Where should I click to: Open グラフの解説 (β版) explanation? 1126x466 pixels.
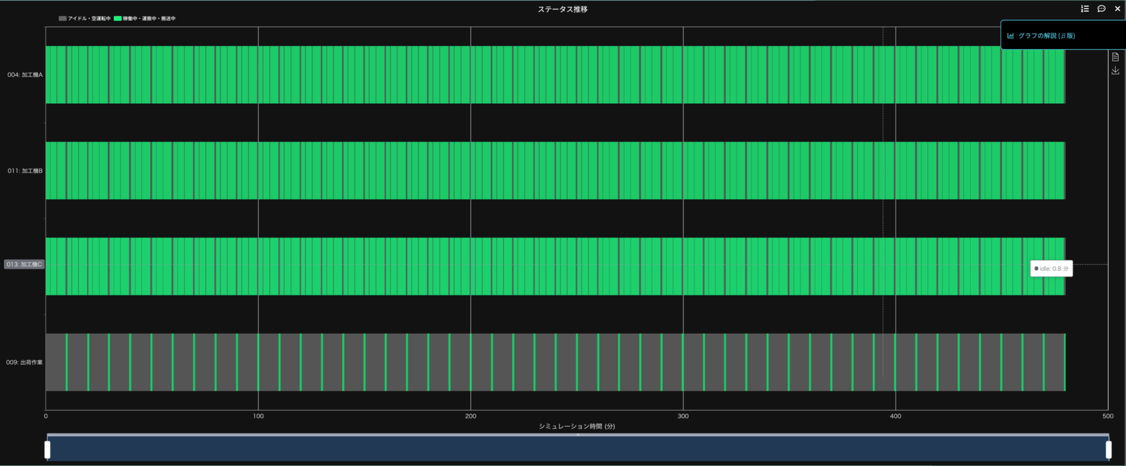tap(1046, 36)
